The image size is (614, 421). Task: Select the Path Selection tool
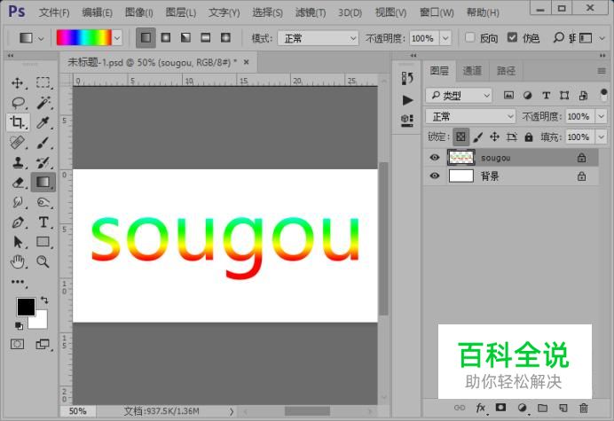(x=18, y=242)
